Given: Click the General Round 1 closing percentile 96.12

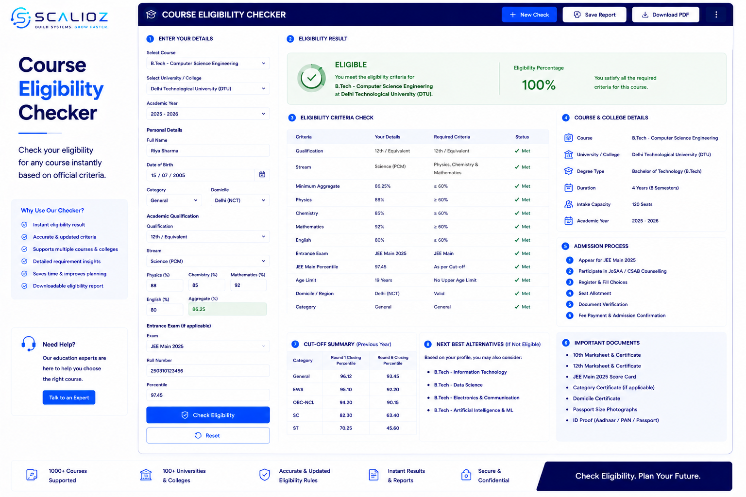Looking at the screenshot, I should (x=346, y=376).
